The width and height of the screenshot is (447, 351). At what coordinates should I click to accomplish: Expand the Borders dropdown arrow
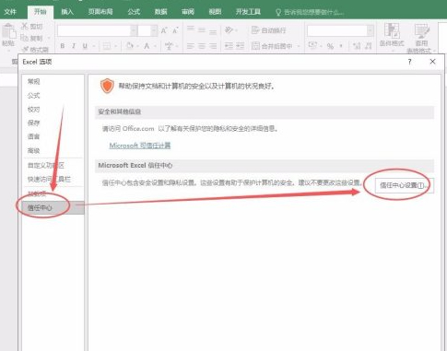point(115,46)
